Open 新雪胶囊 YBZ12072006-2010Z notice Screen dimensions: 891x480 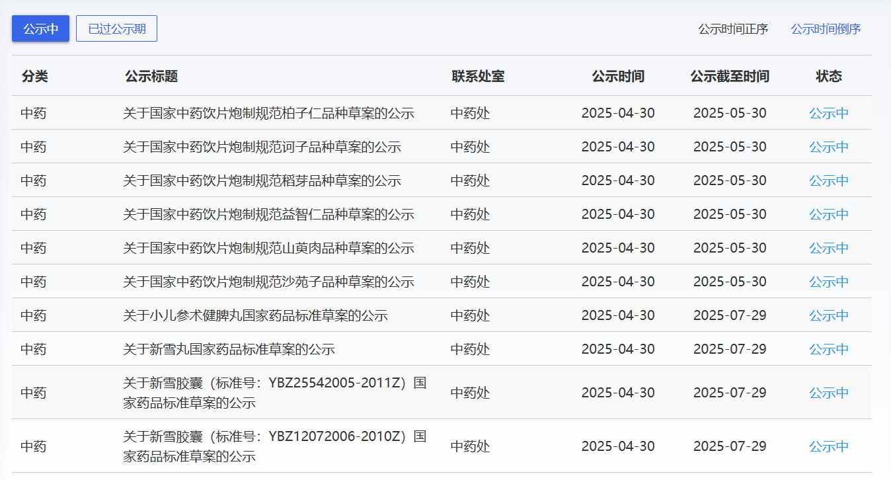tap(274, 446)
